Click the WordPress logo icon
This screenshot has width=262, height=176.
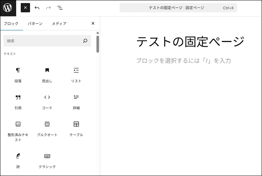[8, 8]
